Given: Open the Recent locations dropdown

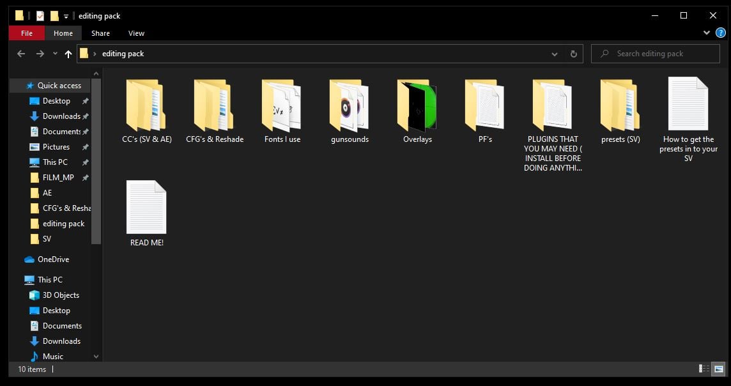Looking at the screenshot, I should 55,54.
